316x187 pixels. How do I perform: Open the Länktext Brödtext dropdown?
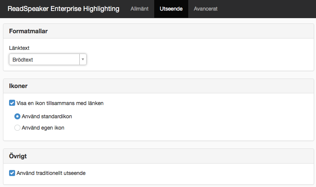(48, 59)
